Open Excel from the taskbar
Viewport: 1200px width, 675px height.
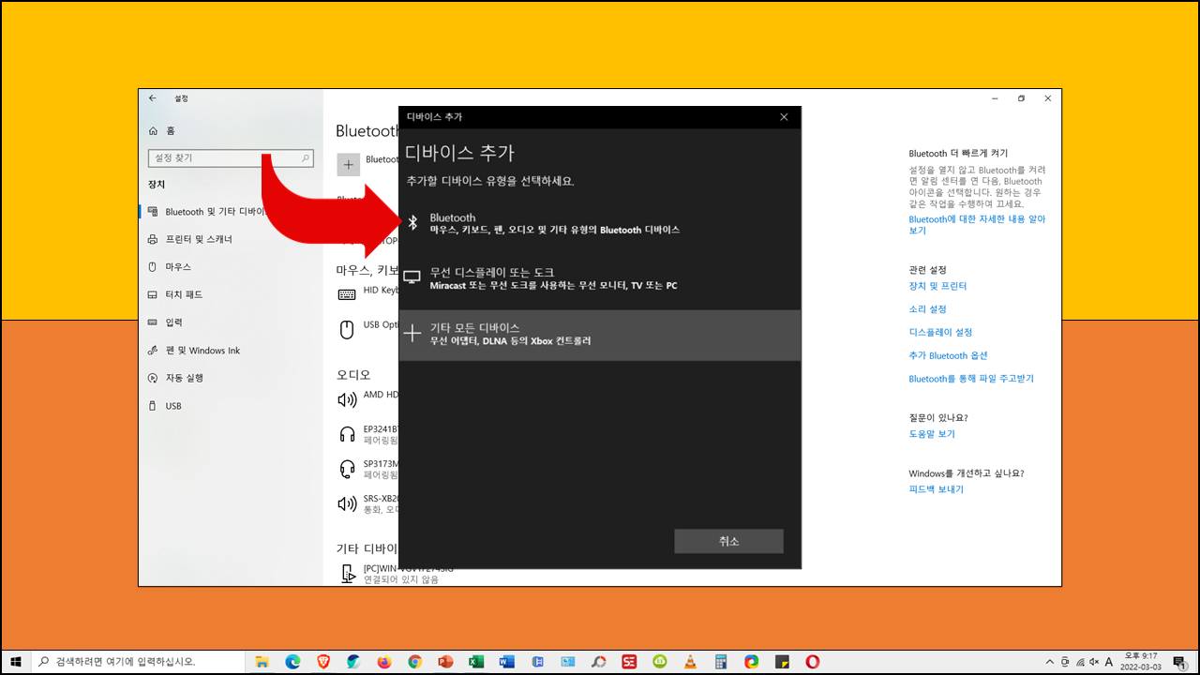[476, 662]
